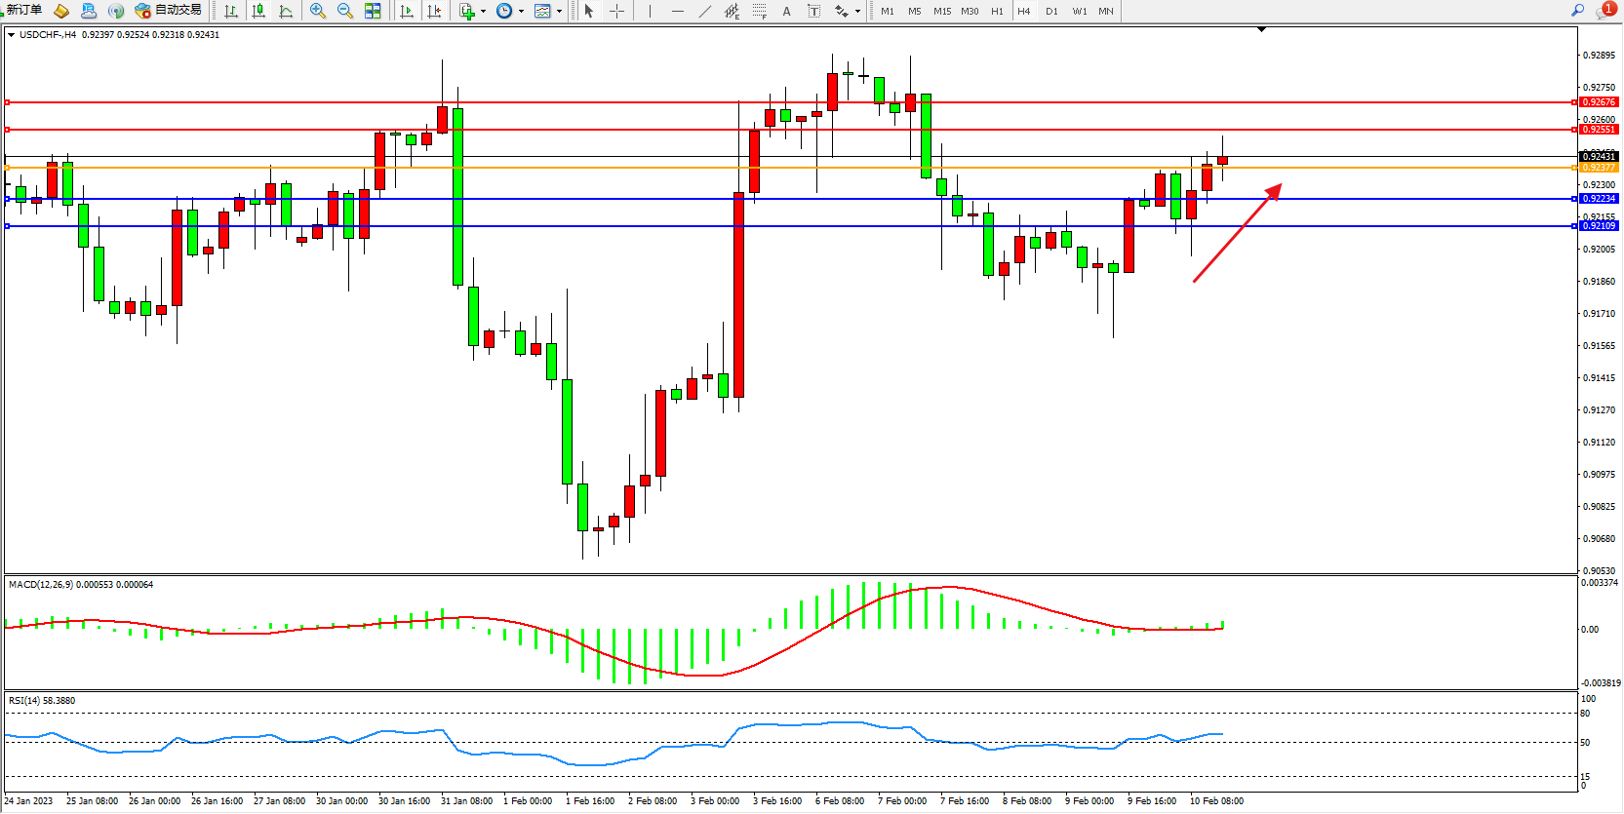The width and height of the screenshot is (1624, 814).
Task: Open notifications chat bubble with badge
Action: (1604, 11)
